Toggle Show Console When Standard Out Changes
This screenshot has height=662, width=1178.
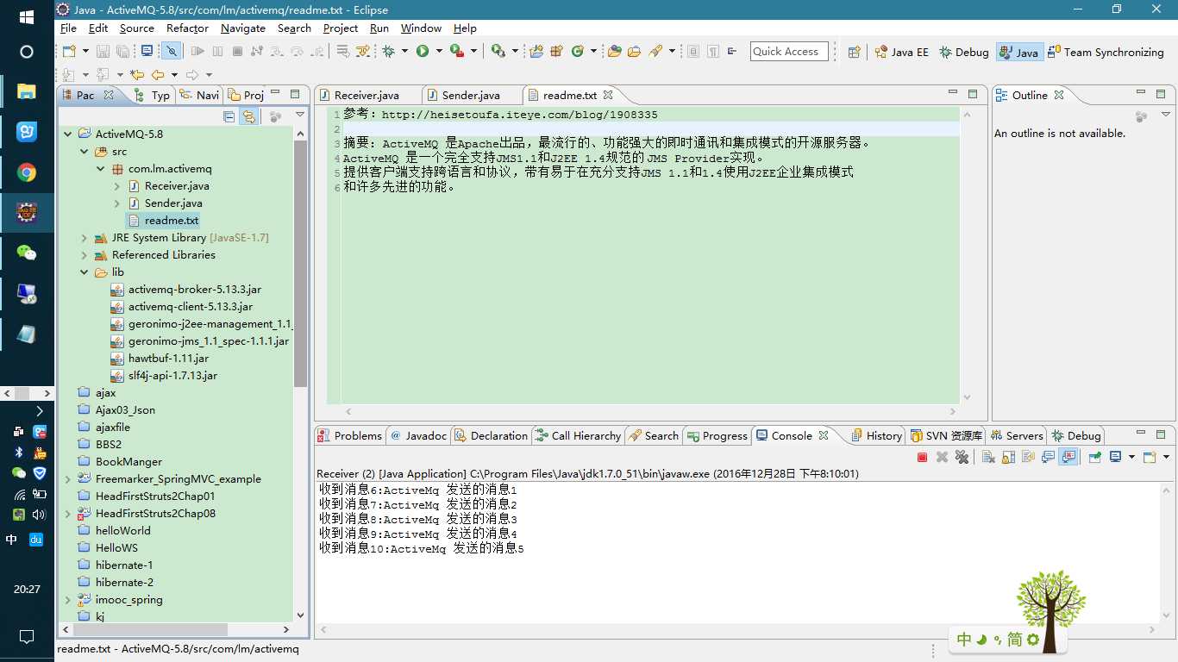coord(1049,458)
